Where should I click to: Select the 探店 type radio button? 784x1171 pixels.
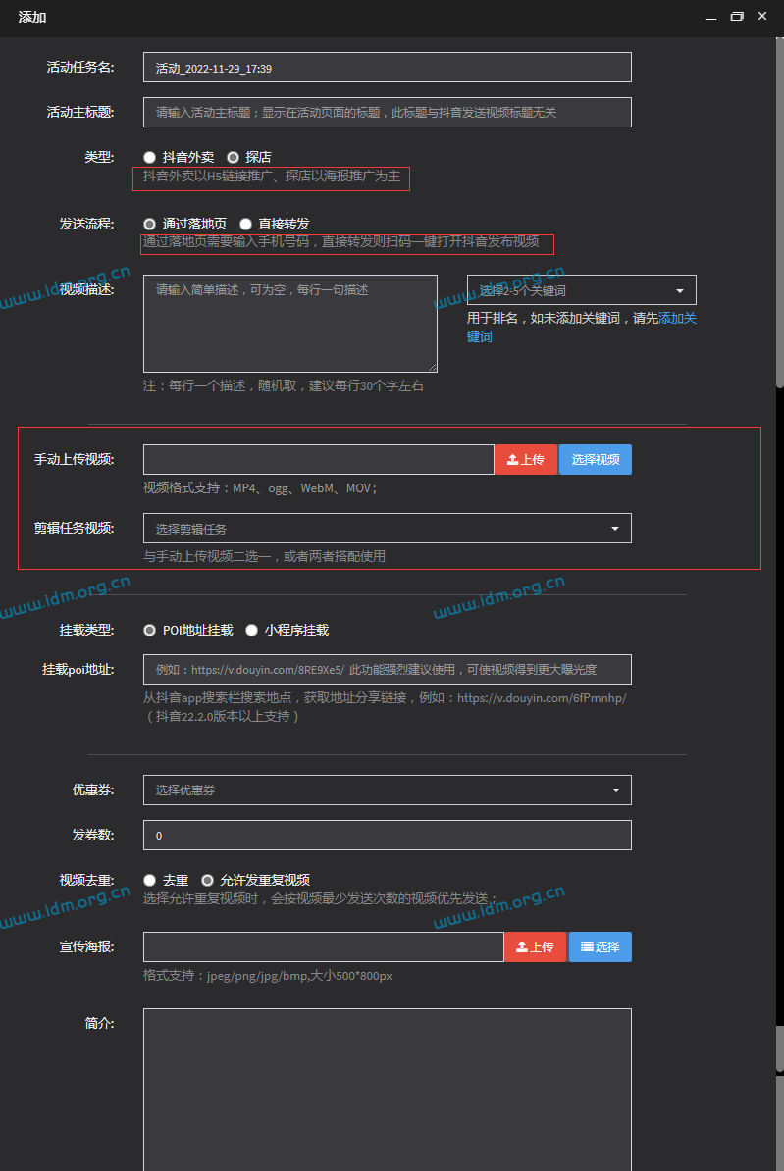click(x=234, y=158)
